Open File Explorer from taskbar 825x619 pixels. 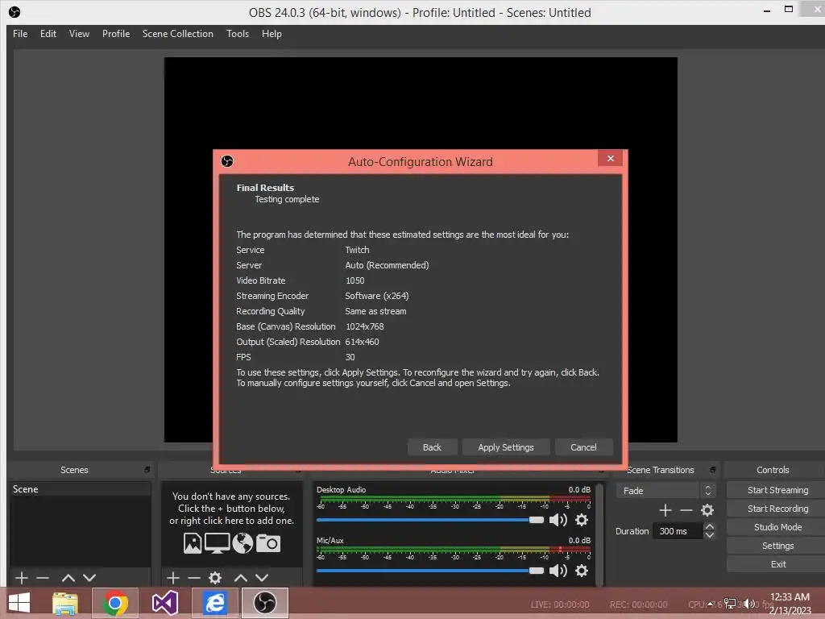click(x=65, y=603)
